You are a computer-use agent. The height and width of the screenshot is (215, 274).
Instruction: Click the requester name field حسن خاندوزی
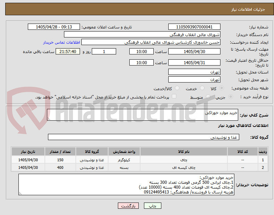point(151,42)
